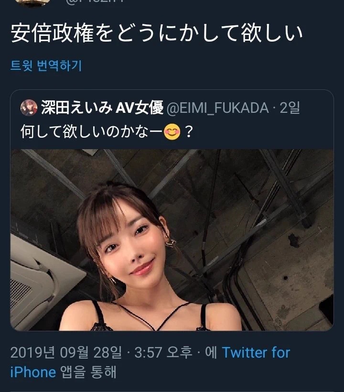Screen dimensions: 344x392
Task: Open the cropped author avatar at the top
Action: point(32,3)
